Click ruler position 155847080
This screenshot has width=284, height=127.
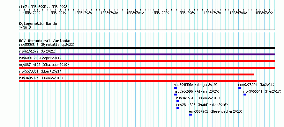(238, 13)
